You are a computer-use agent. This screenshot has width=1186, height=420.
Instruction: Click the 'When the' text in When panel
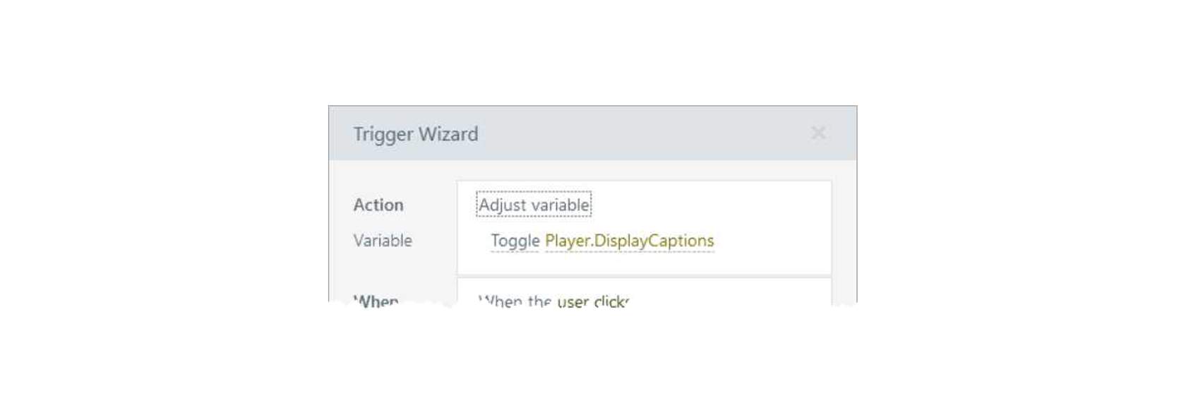515,301
